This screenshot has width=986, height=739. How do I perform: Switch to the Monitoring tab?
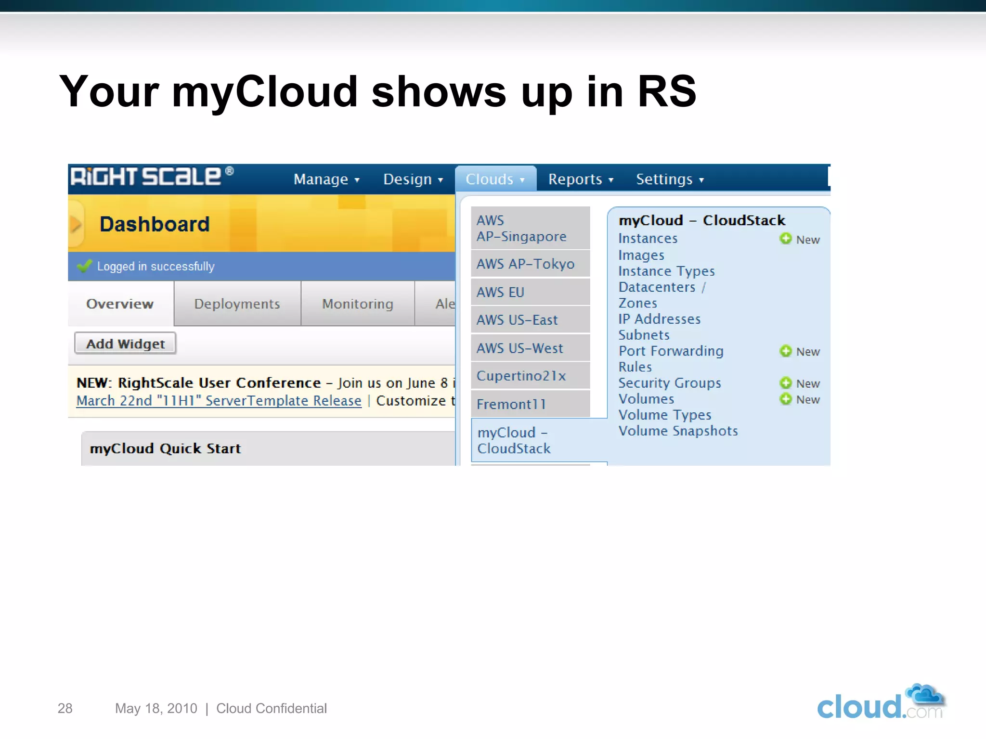358,304
